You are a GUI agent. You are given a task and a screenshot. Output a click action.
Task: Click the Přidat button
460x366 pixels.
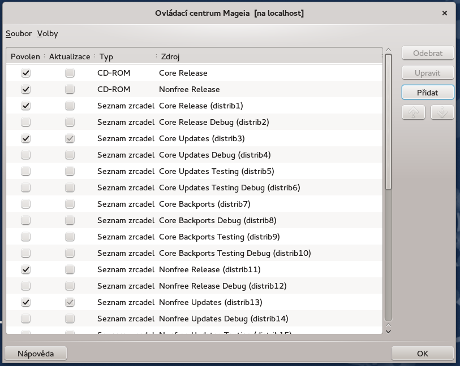[x=428, y=93]
